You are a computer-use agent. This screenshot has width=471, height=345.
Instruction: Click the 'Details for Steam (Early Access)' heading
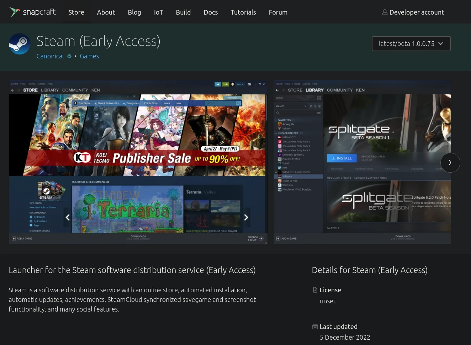coord(370,270)
